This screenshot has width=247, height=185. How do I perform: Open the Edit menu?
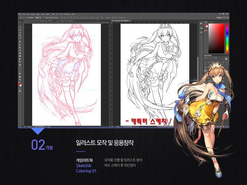coord(28,14)
